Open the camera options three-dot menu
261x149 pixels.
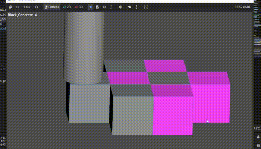click(x=136, y=7)
